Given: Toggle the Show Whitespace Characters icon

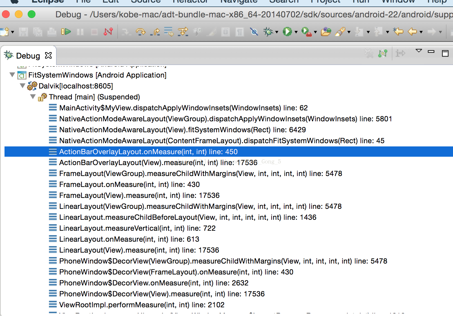Looking at the screenshot, I should pos(240,32).
